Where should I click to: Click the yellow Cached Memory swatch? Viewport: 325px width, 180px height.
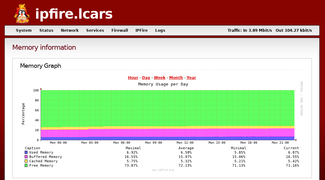click(26, 161)
